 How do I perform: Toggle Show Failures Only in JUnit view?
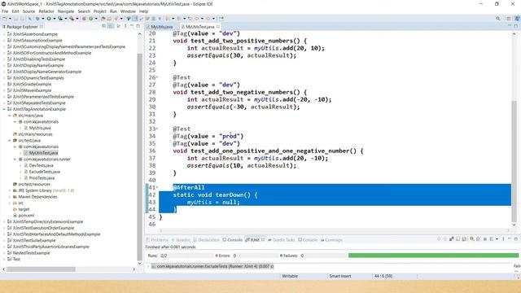(x=452, y=238)
